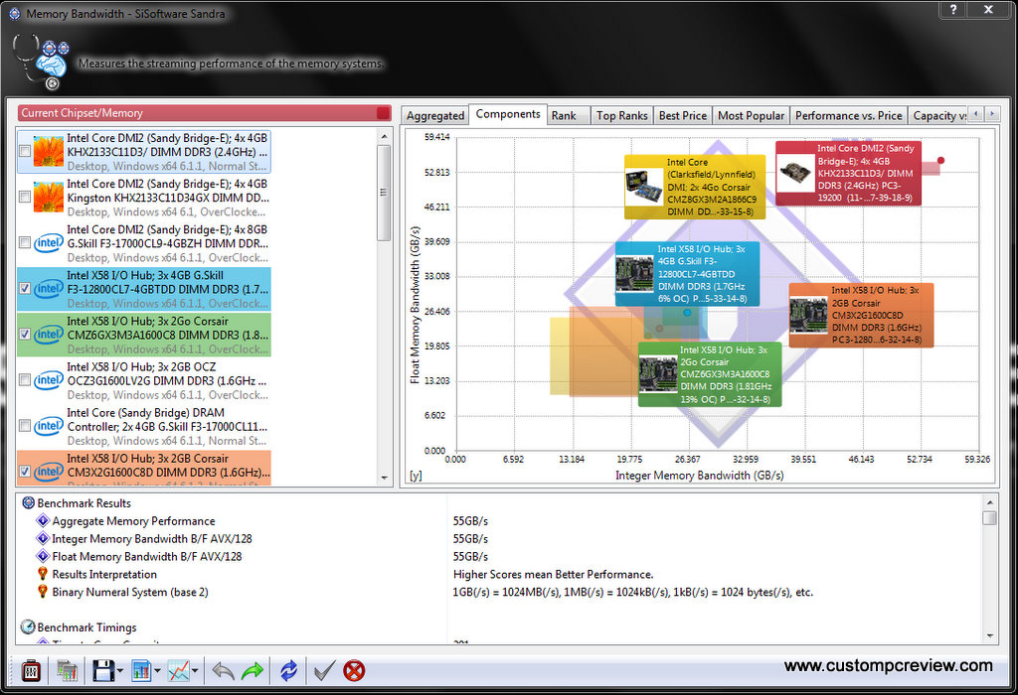Screen dimensions: 1018x695
Task: Click the line graph chart icon
Action: 179,670
